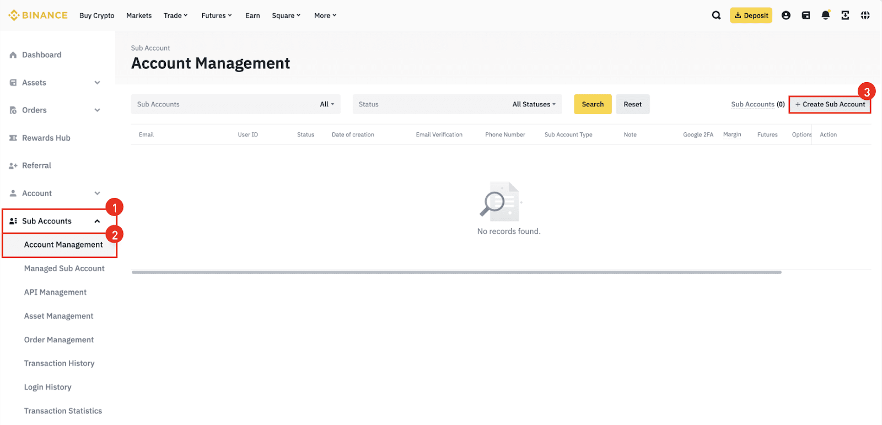Viewport: 882px width, 425px height.
Task: Click Create Sub Account button
Action: [x=830, y=104]
